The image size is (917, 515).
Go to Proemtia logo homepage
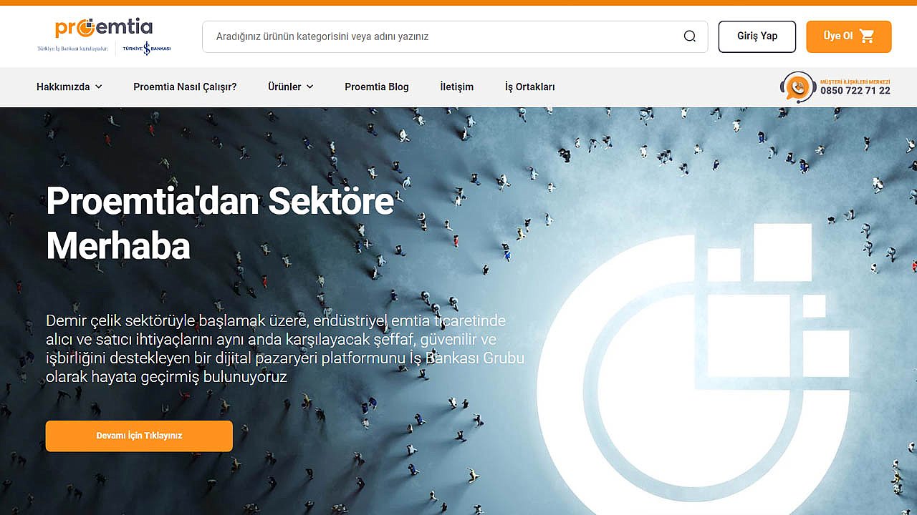click(104, 28)
